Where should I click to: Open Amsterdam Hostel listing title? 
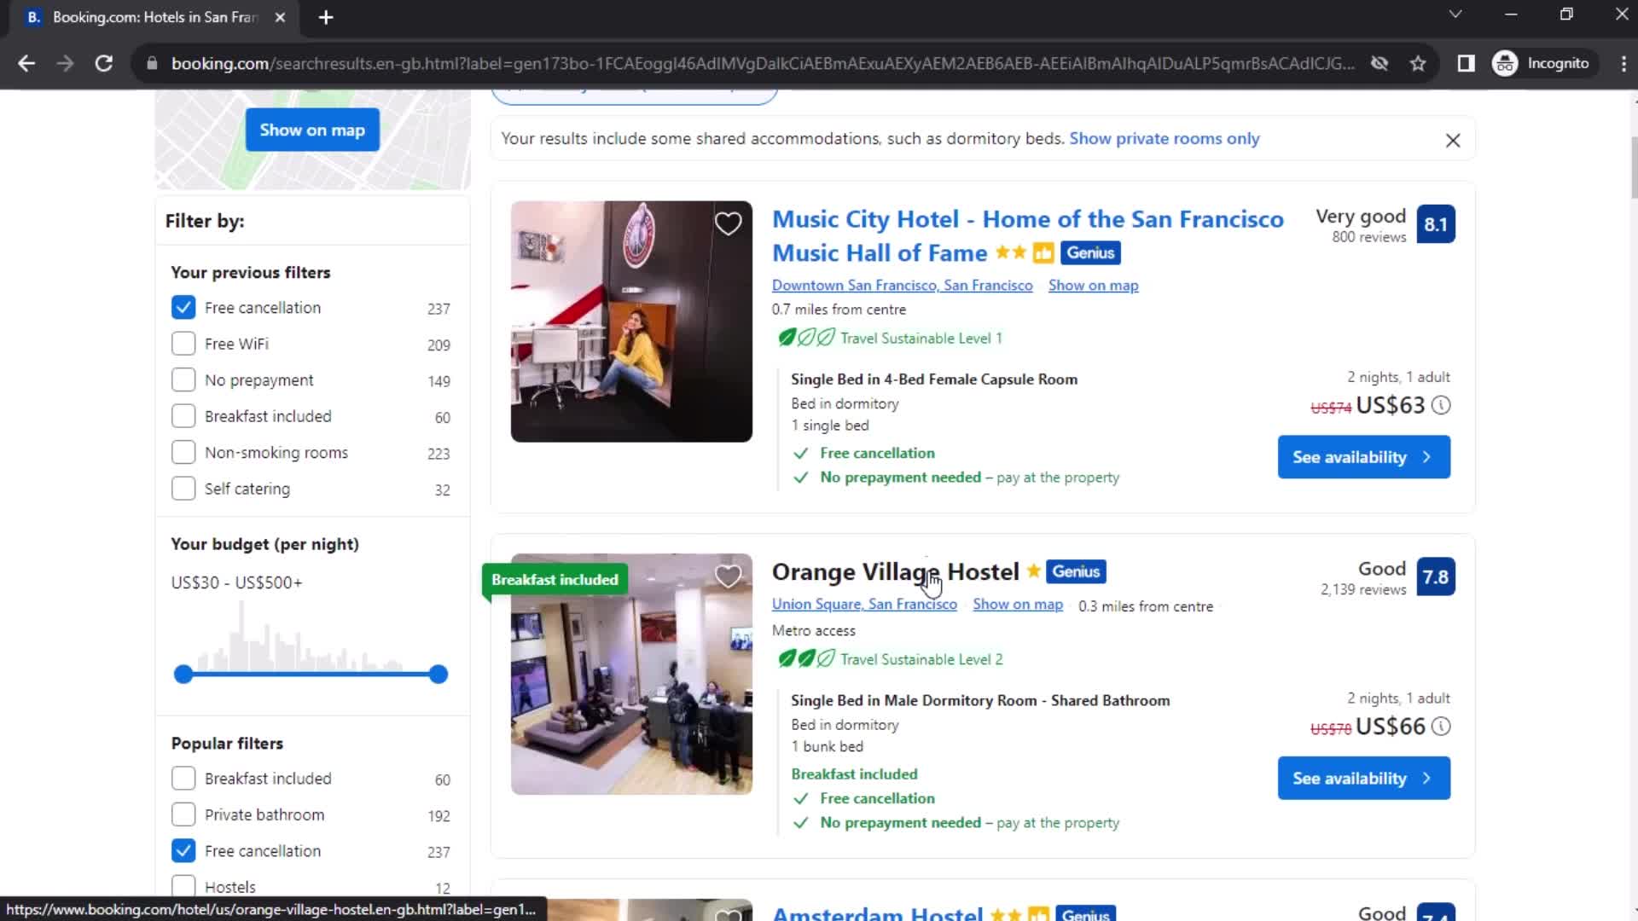click(x=877, y=912)
